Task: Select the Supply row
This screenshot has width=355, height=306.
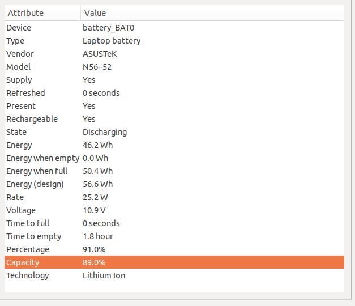Action: [x=174, y=80]
